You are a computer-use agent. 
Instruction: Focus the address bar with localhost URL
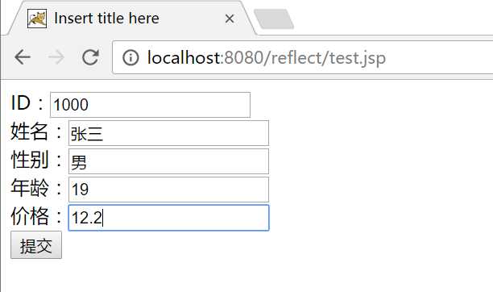[302, 57]
